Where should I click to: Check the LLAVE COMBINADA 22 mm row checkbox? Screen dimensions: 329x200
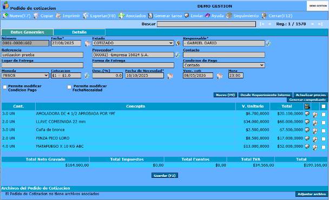[x=324, y=123]
